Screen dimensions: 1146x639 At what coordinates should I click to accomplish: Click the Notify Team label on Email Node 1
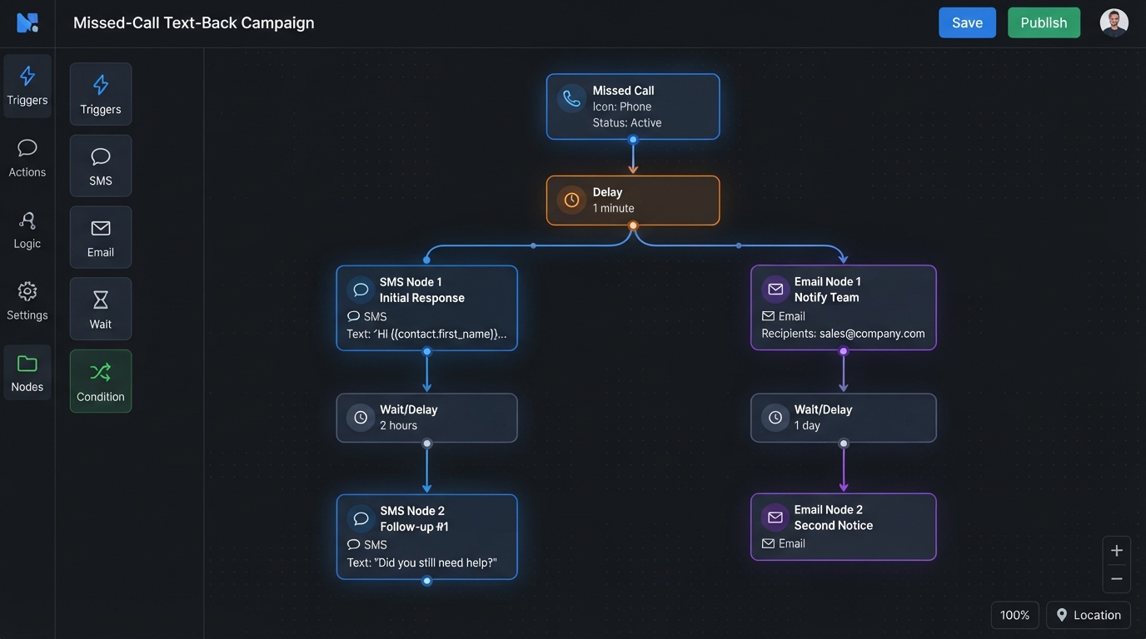pos(827,297)
